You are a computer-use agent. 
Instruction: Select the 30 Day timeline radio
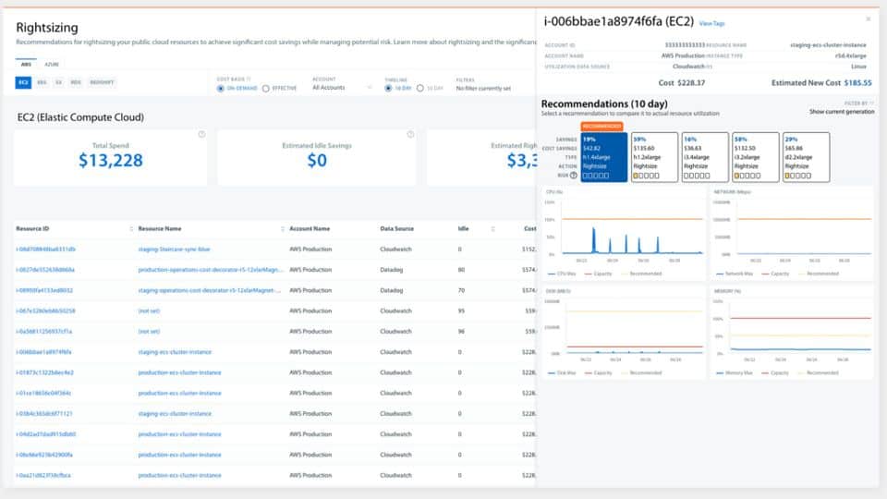[420, 89]
